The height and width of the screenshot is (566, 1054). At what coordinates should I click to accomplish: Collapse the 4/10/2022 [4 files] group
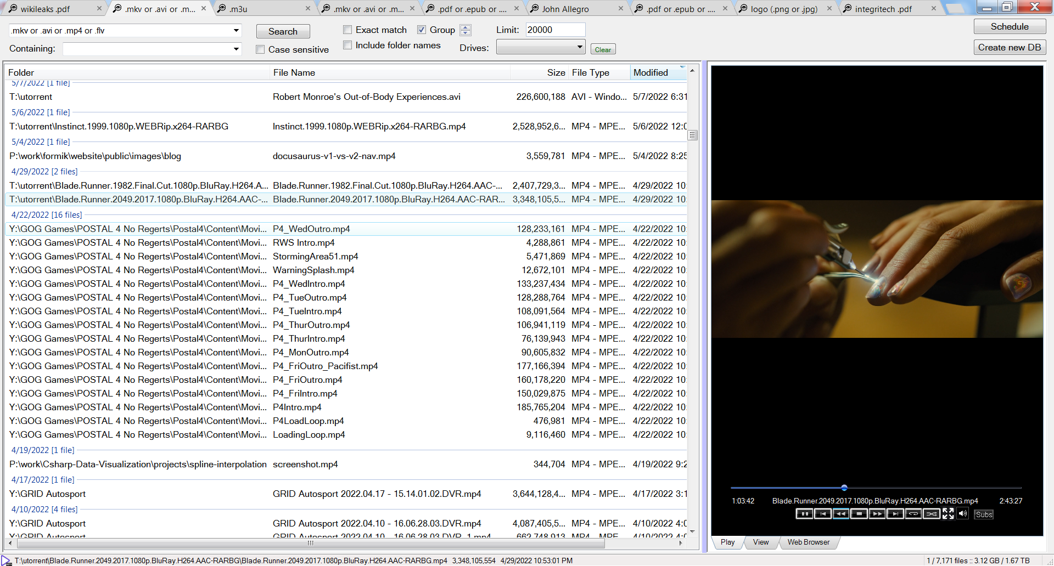click(x=44, y=510)
